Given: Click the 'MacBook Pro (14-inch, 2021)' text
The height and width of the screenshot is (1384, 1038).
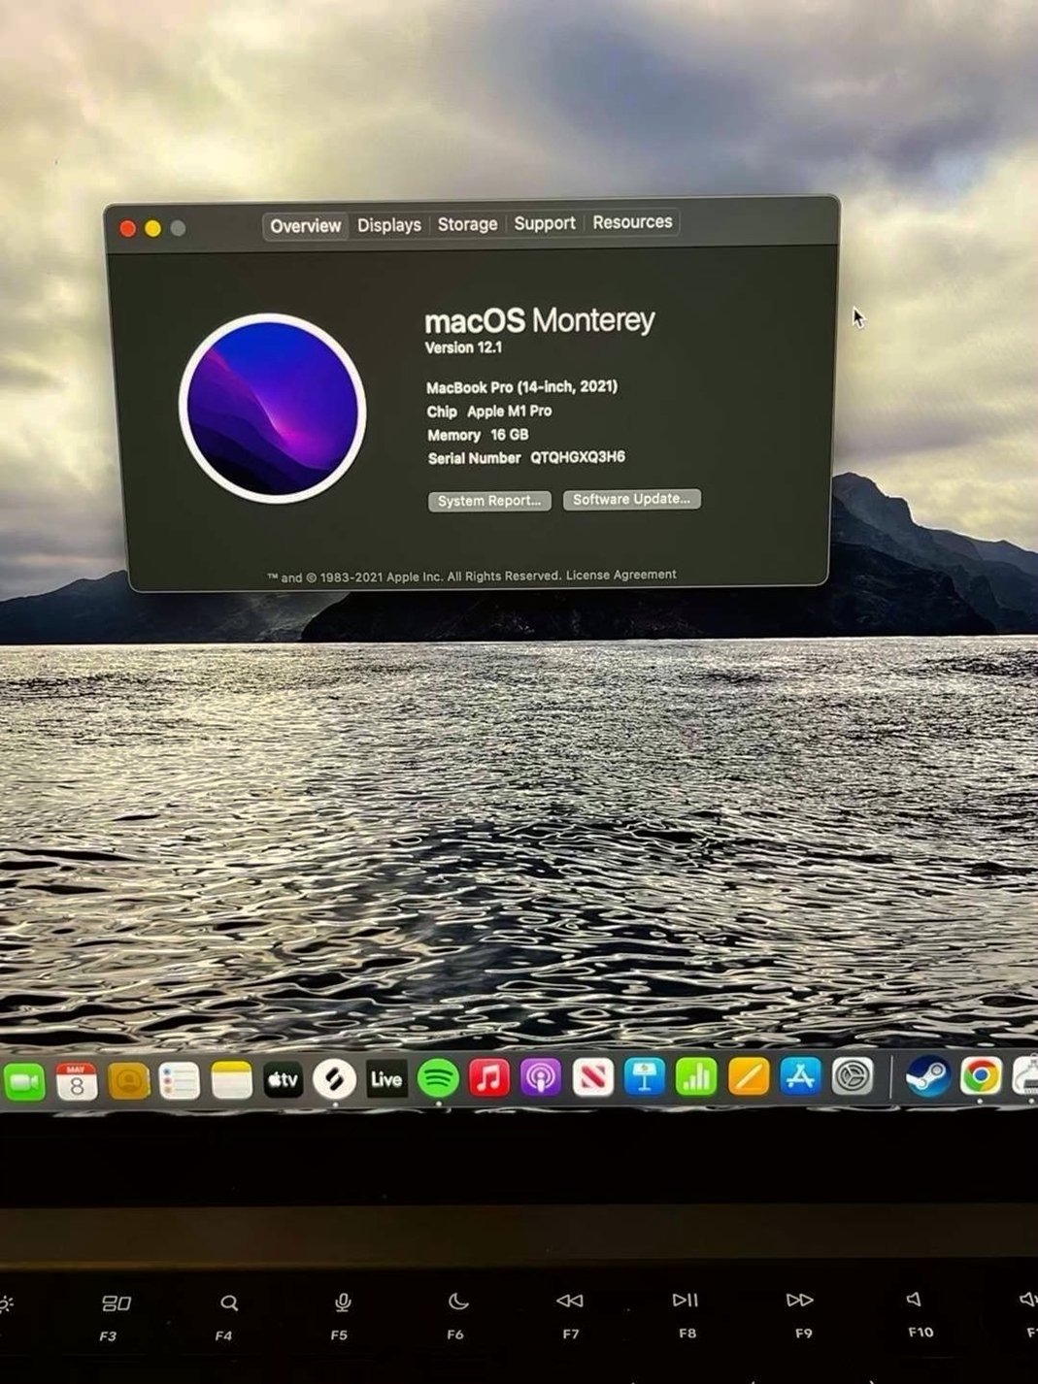Looking at the screenshot, I should pos(522,386).
